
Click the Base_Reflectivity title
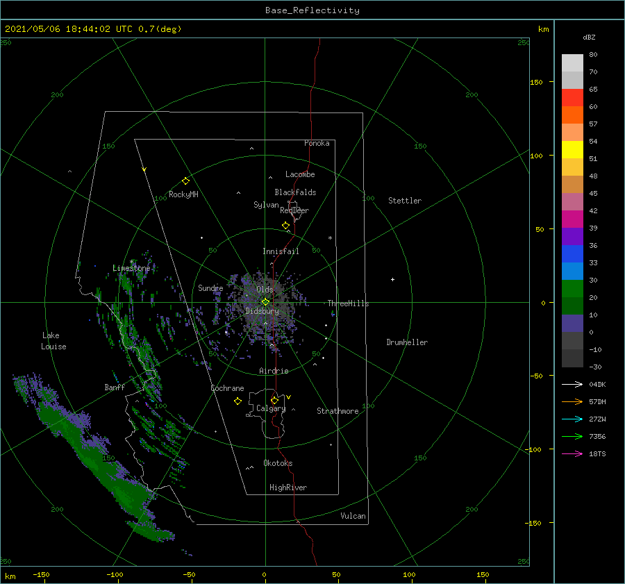click(x=312, y=10)
